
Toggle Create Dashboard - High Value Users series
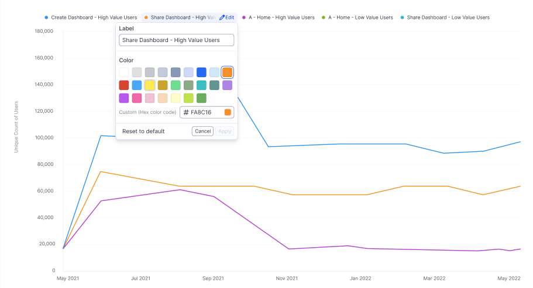pos(94,18)
